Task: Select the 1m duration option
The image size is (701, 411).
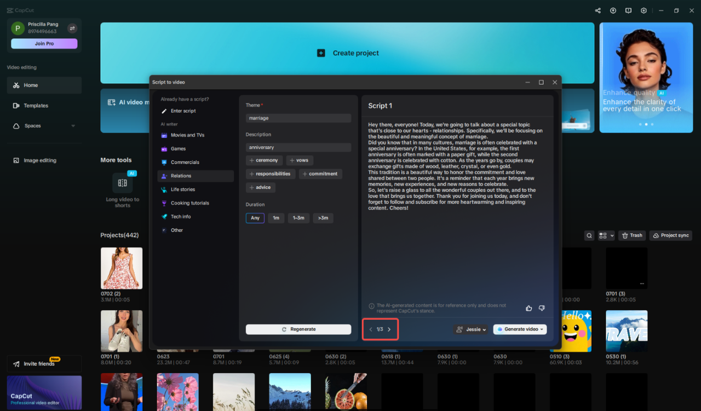Action: [x=276, y=218]
